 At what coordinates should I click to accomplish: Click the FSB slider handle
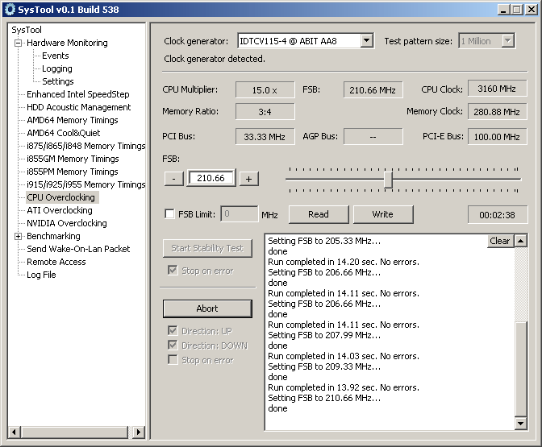[388, 179]
